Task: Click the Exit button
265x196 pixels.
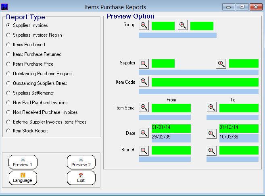Action: (81, 177)
